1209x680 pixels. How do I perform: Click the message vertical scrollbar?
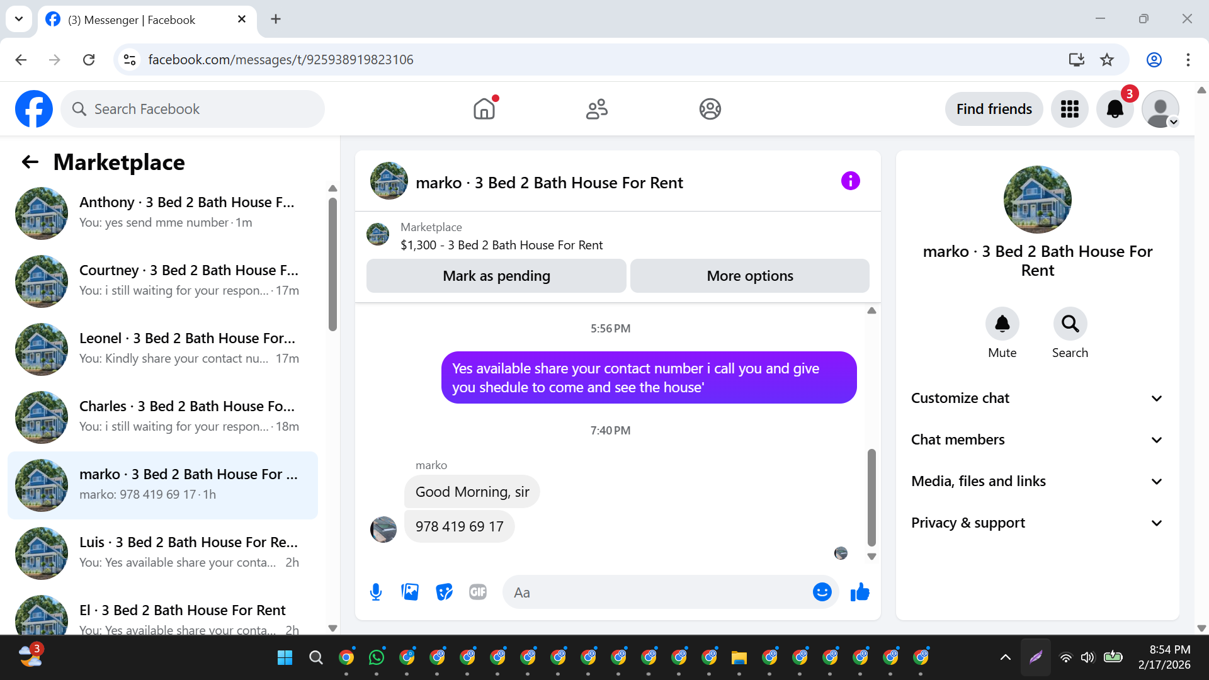point(871,497)
